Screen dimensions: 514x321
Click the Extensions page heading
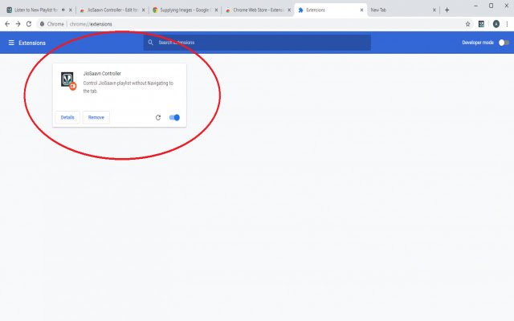(32, 43)
